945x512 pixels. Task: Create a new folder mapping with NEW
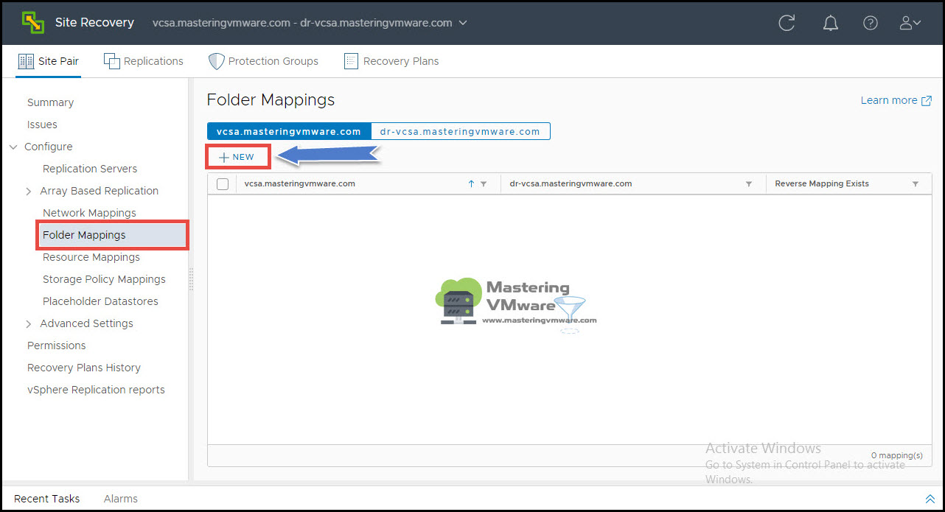237,157
